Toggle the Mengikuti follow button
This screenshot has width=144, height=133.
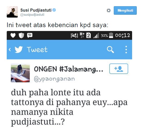(x=125, y=10)
